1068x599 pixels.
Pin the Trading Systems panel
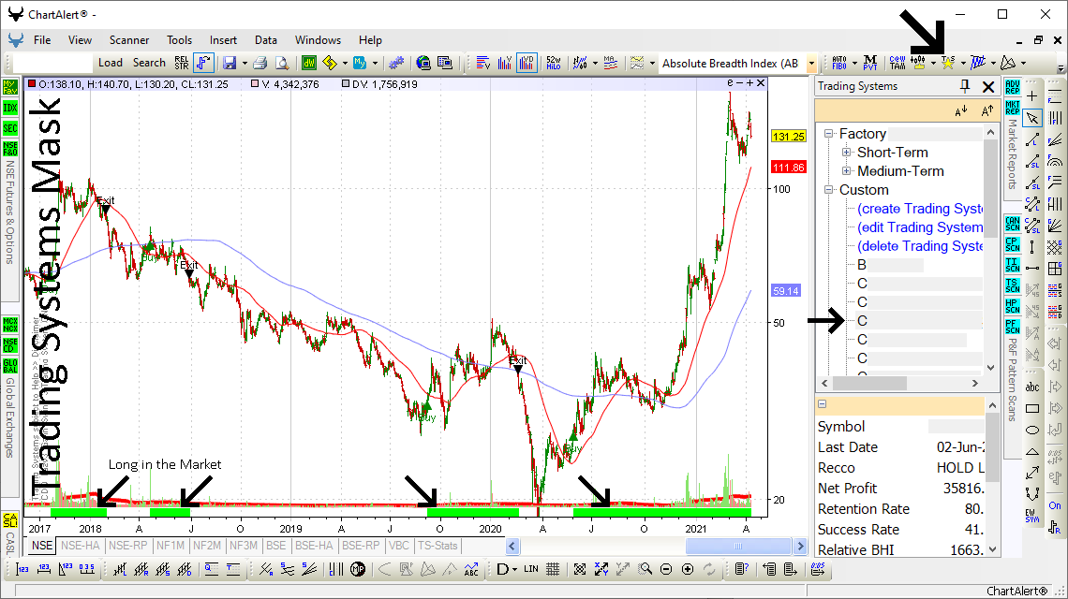pos(964,86)
